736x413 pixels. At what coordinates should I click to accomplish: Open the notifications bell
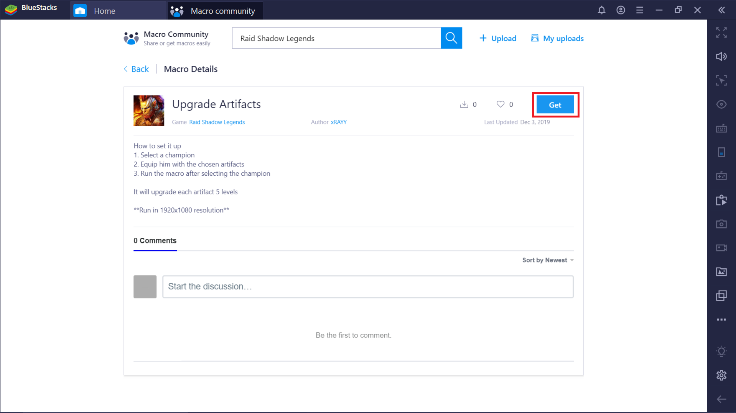coord(601,10)
